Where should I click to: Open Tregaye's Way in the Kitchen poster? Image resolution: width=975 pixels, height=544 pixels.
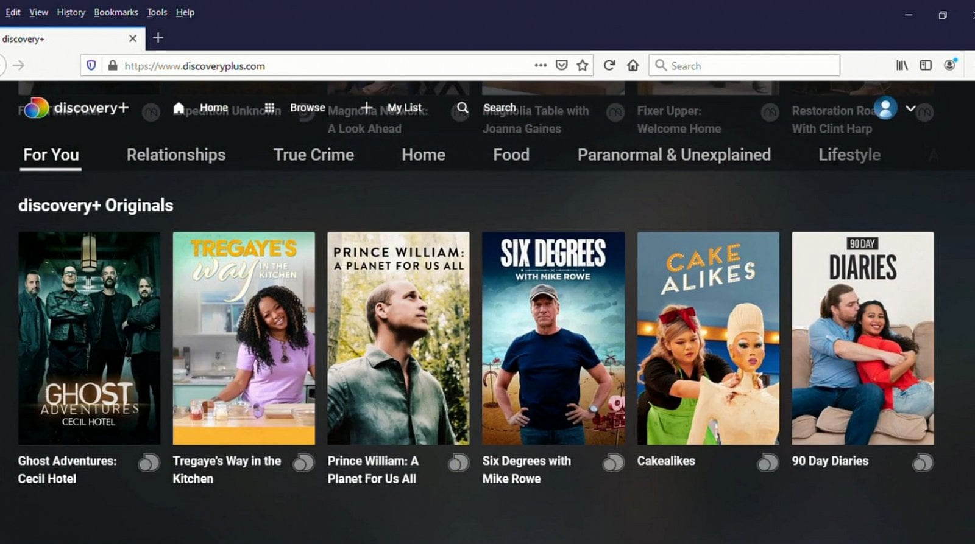[244, 338]
